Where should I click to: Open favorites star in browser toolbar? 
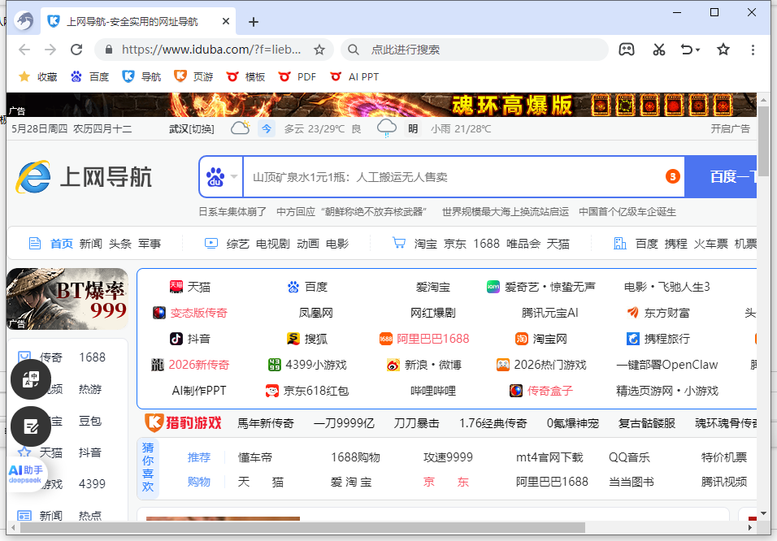(x=723, y=50)
